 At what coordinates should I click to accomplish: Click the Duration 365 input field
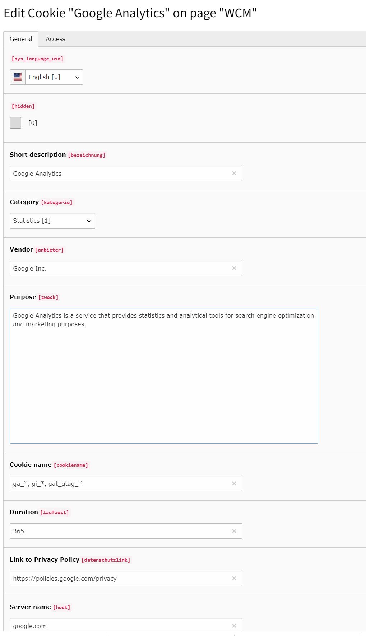pyautogui.click(x=119, y=531)
